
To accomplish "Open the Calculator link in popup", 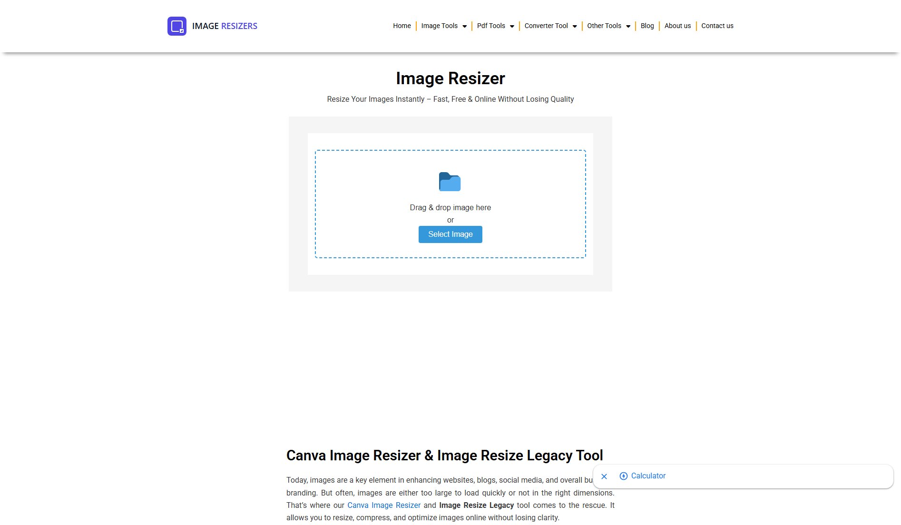I will tap(648, 476).
